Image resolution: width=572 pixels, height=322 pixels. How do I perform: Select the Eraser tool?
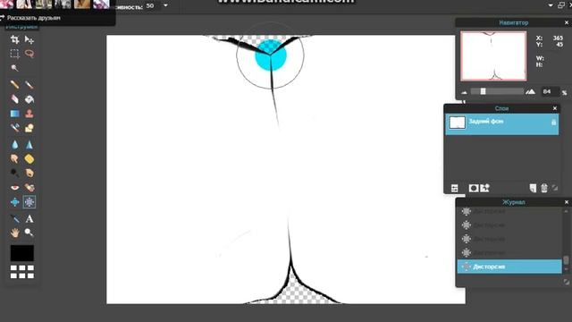[14, 99]
